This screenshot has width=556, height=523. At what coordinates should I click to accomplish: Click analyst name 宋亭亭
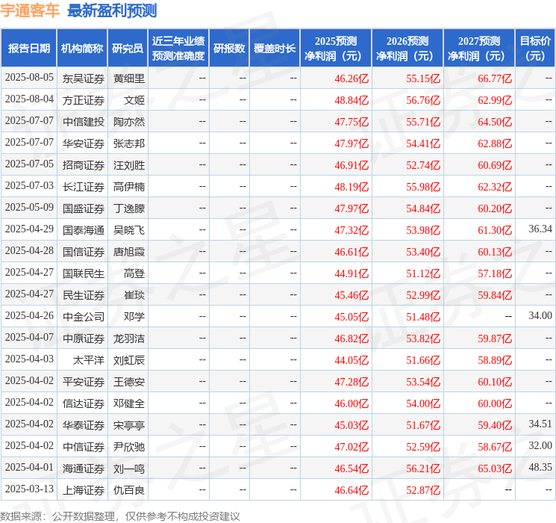(128, 425)
